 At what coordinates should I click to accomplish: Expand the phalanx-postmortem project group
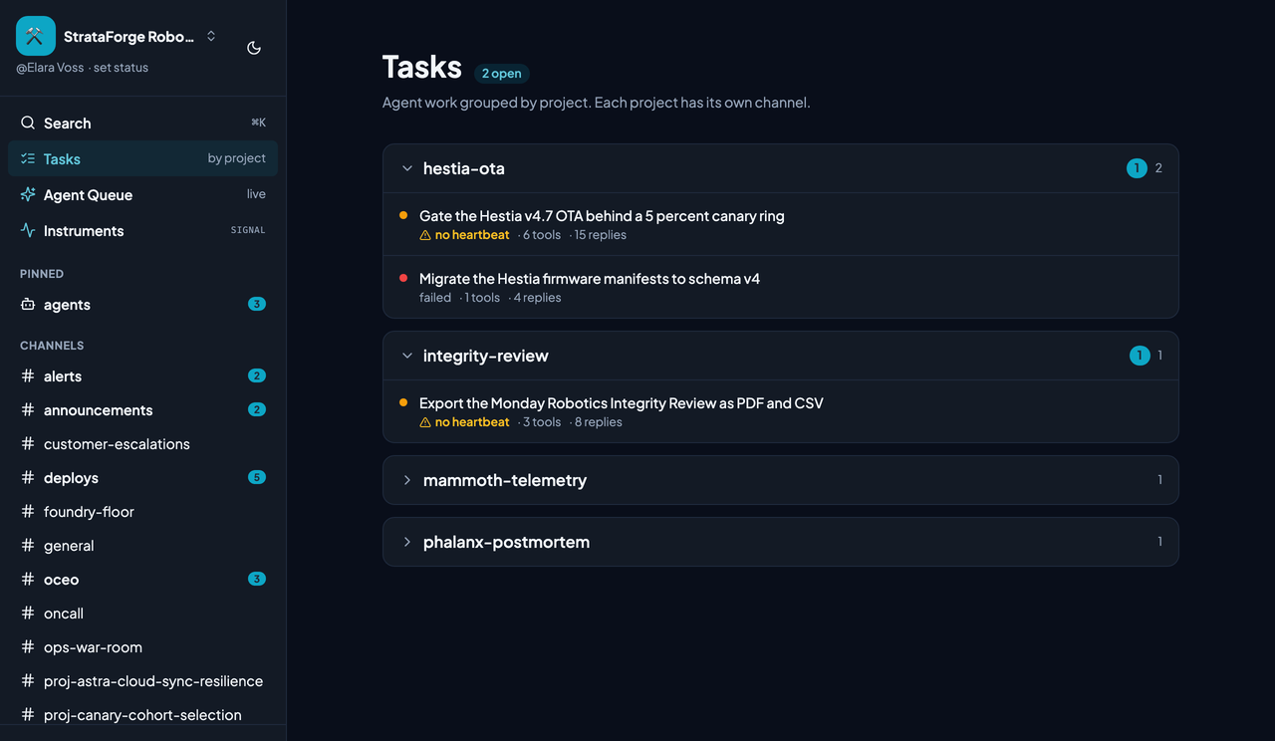coord(406,542)
